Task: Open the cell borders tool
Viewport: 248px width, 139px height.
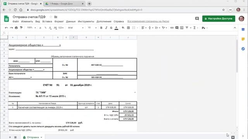Action: (128, 28)
